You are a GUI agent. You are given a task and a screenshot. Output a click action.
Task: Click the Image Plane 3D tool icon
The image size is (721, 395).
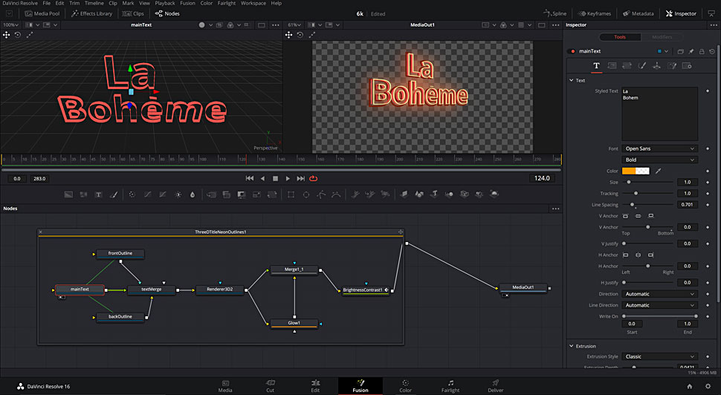404,195
